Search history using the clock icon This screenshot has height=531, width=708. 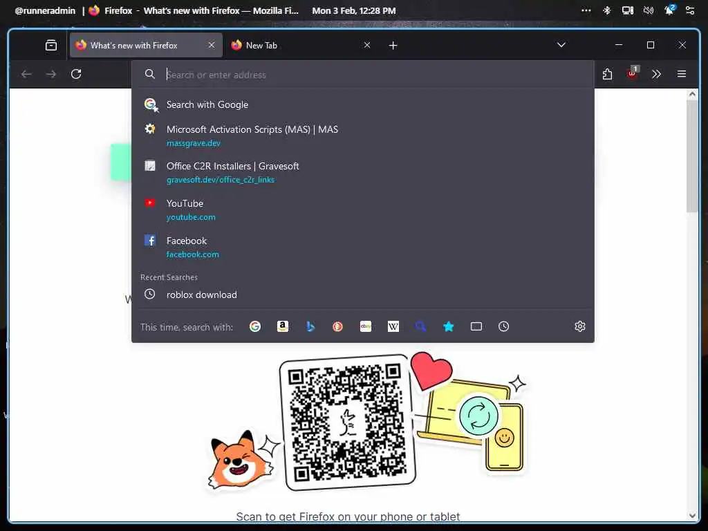coord(503,326)
